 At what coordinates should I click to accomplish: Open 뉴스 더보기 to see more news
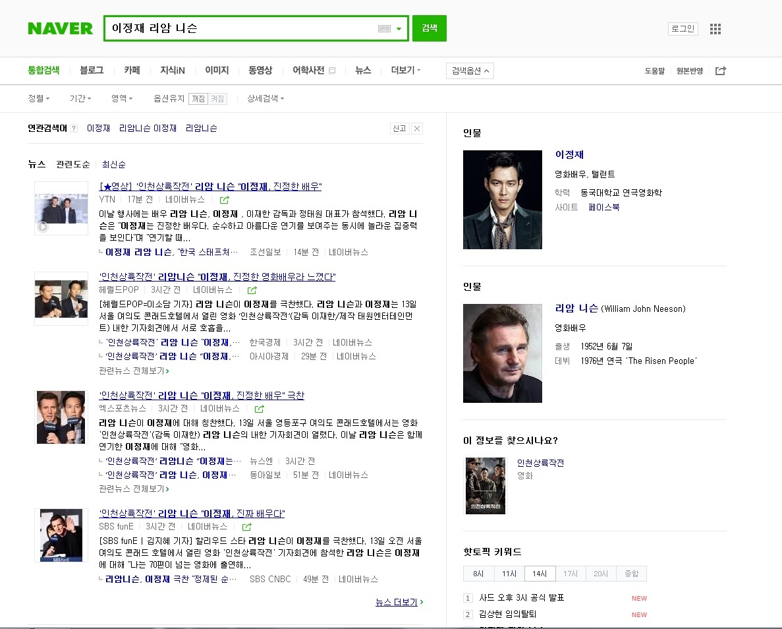coord(396,602)
